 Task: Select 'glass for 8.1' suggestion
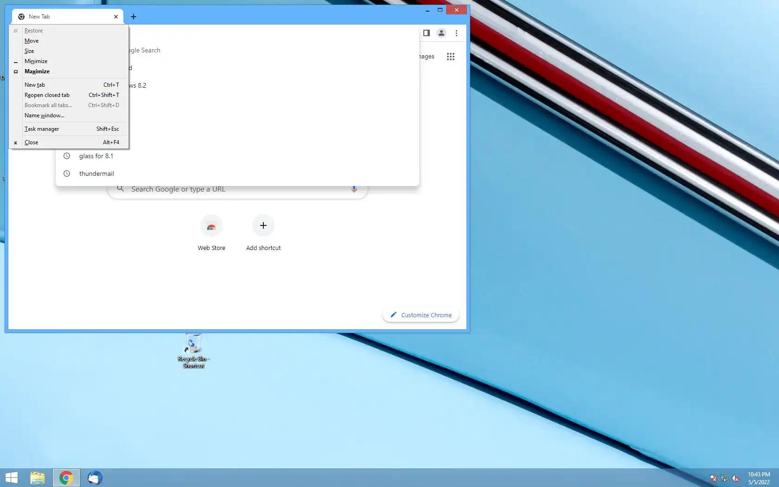click(x=237, y=156)
